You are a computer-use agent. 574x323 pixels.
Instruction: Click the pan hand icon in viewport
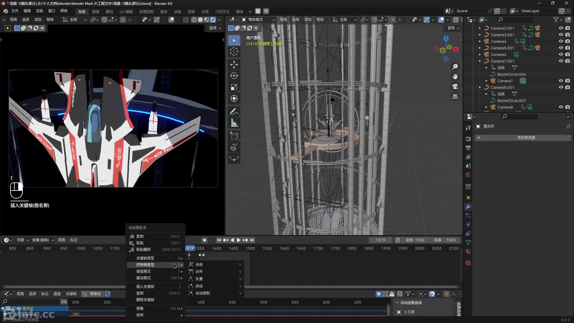pos(455,77)
